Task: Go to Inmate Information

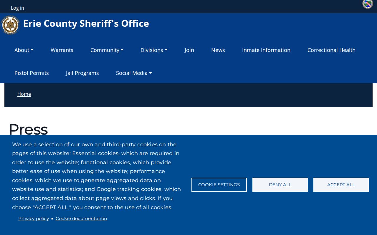Action: [x=266, y=50]
